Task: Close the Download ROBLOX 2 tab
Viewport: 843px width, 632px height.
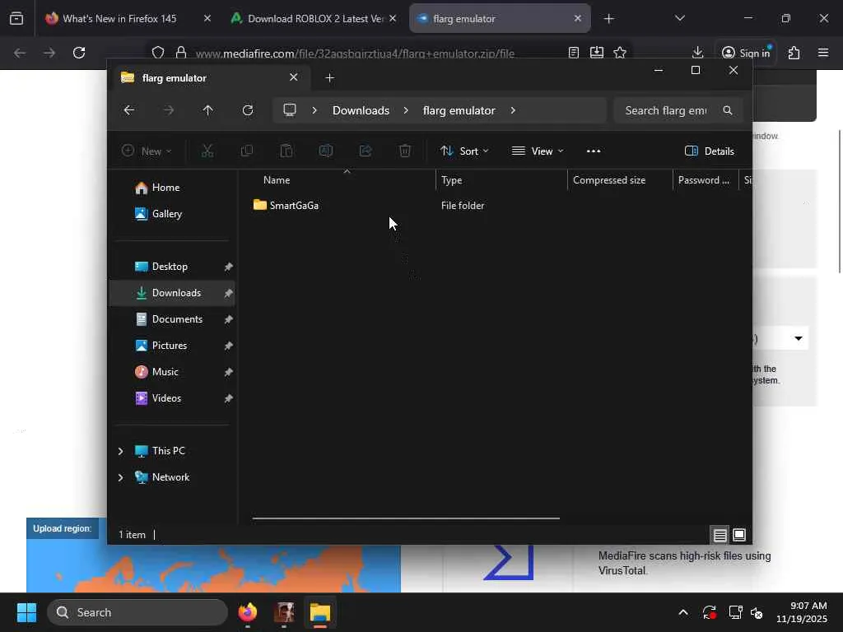Action: pos(393,19)
